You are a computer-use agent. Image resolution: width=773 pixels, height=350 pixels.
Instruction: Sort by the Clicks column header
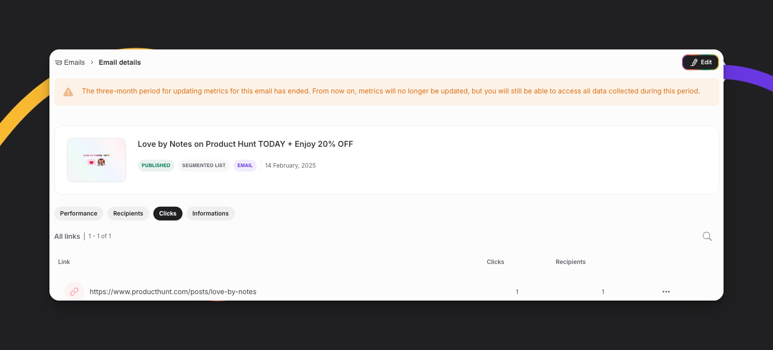coord(495,262)
